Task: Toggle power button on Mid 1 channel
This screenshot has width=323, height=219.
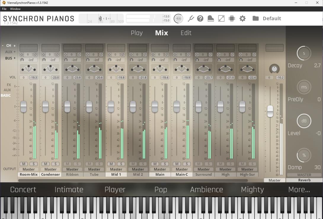Action: coord(109,55)
